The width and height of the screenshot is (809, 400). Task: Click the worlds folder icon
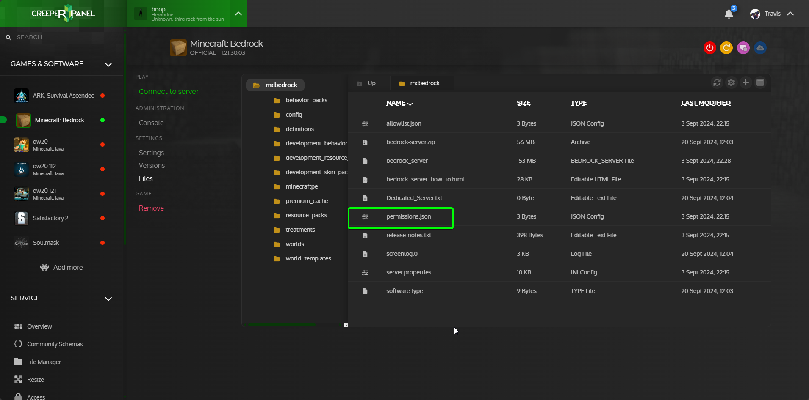point(277,244)
